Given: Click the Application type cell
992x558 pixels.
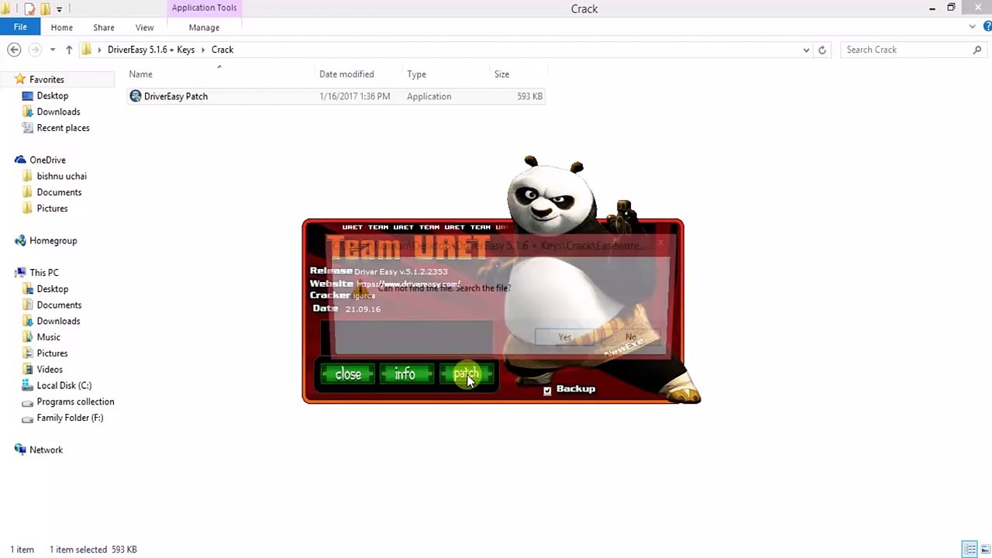Looking at the screenshot, I should [429, 96].
